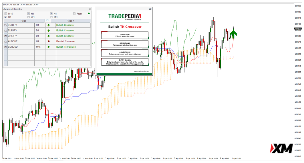Toggle the H4 timeframe checkbox
The height and width of the screenshot is (163, 304).
[x=51, y=14]
